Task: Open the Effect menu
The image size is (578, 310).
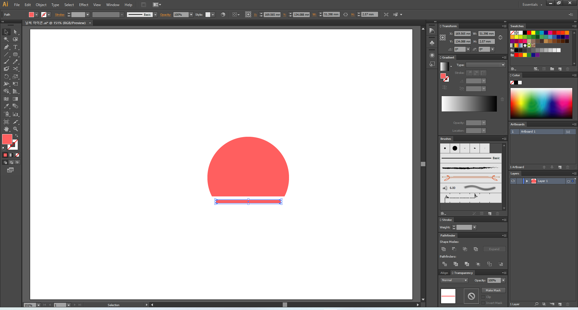Action: tap(84, 5)
